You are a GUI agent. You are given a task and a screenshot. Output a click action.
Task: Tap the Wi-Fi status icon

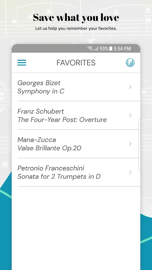click(x=90, y=49)
